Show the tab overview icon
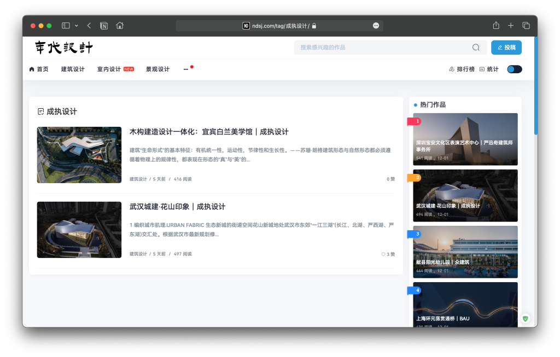The height and width of the screenshot is (357, 560). [x=526, y=26]
